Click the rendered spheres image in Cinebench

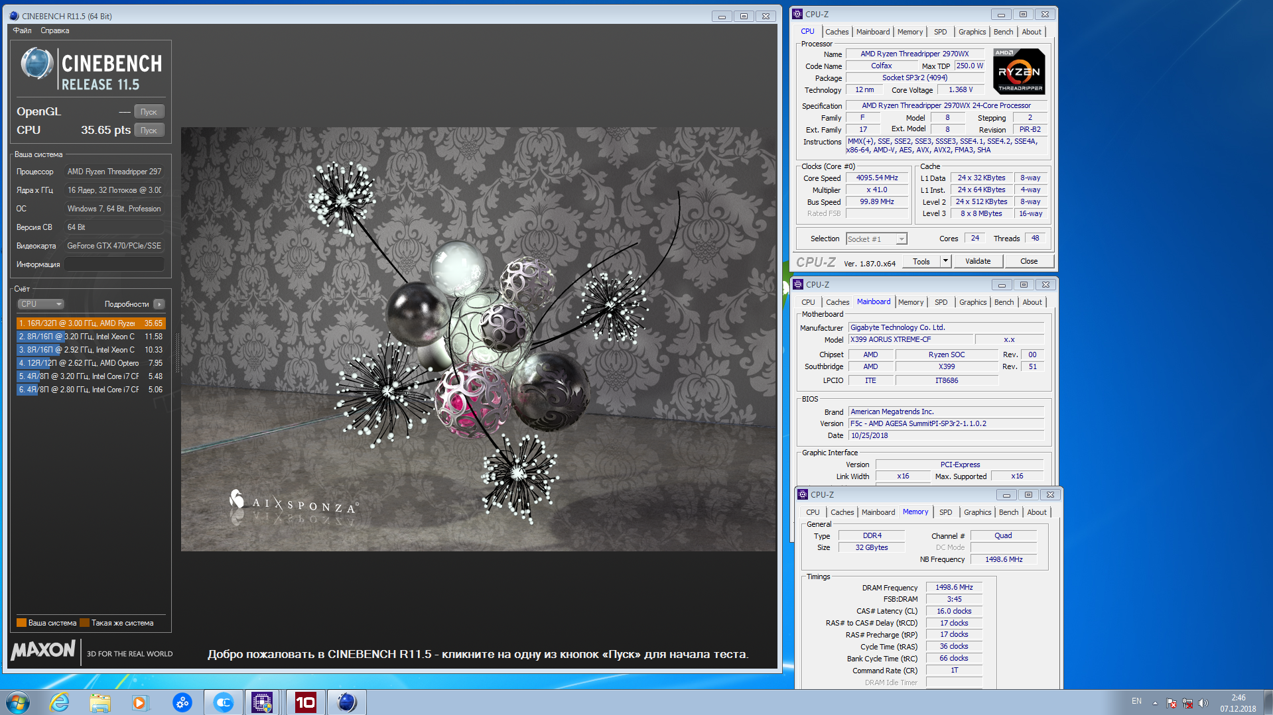478,339
